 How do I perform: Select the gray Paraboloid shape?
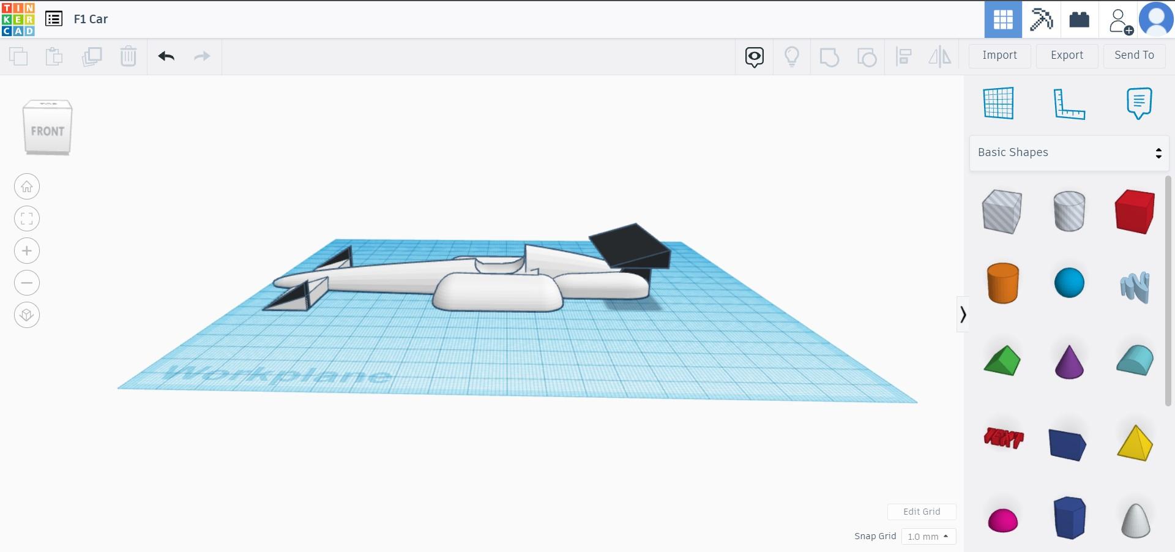pos(1135,521)
